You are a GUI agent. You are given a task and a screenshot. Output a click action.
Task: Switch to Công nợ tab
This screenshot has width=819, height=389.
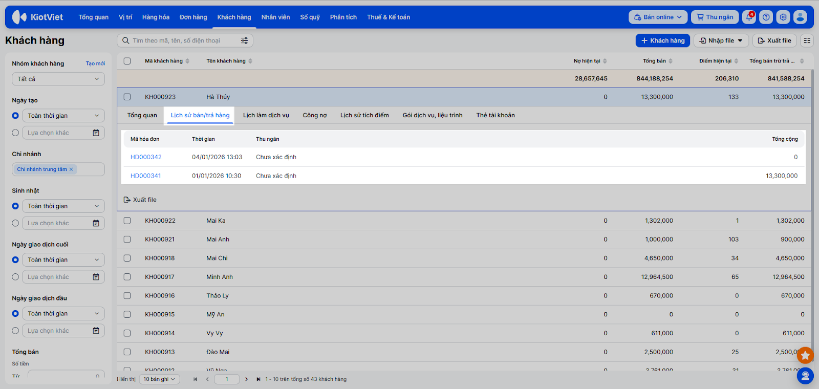315,115
